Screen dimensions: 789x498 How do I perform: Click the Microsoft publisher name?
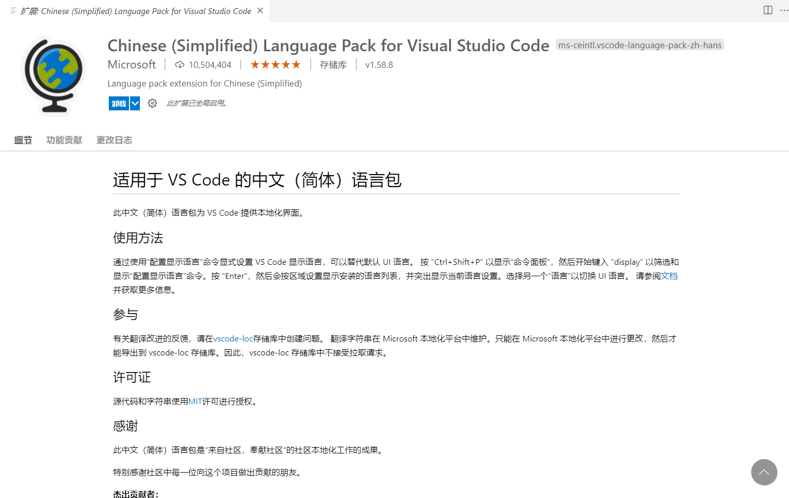coord(132,64)
